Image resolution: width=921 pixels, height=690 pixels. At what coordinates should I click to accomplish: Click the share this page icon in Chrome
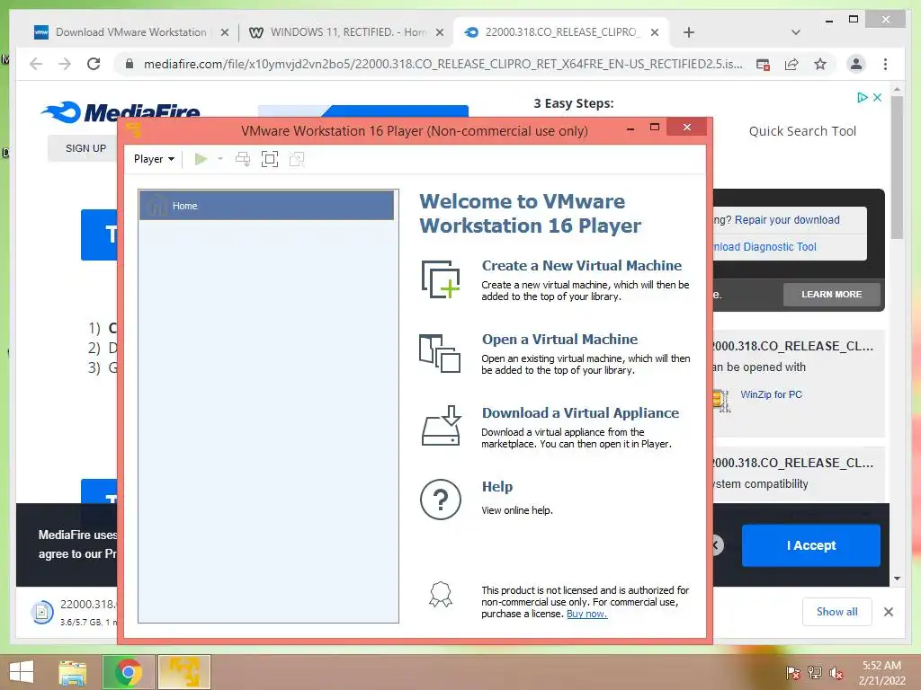coord(791,65)
